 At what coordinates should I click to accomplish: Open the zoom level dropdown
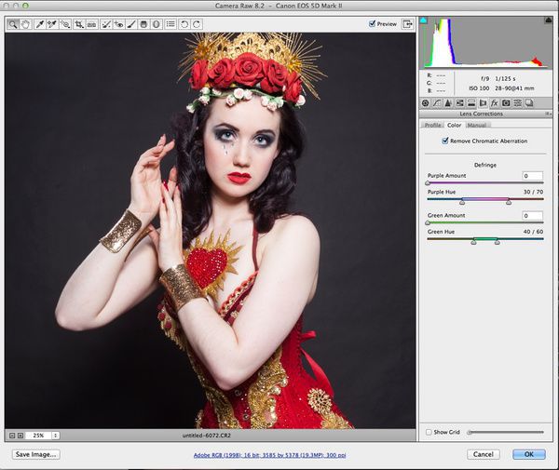click(x=56, y=435)
